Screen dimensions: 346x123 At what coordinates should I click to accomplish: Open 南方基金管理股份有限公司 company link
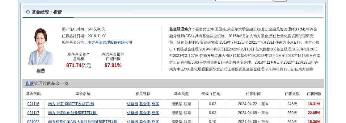coord(110,42)
